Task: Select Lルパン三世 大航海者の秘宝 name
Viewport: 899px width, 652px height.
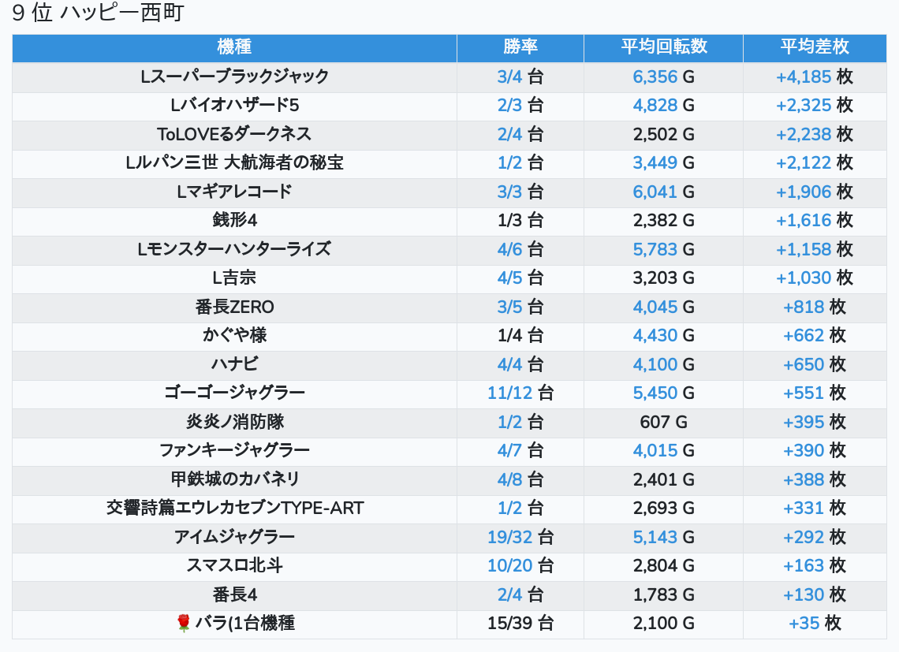Action: pos(234,163)
